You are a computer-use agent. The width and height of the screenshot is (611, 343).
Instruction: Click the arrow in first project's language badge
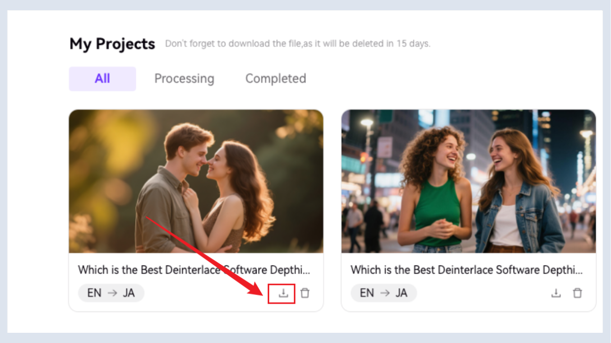pyautogui.click(x=112, y=293)
